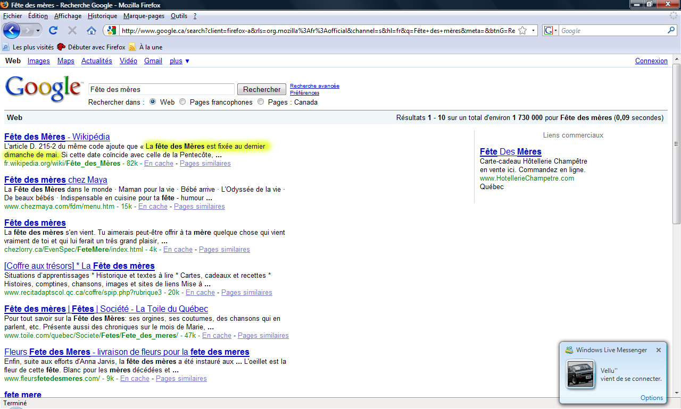Open the Gmail link
681x409 pixels.
click(x=153, y=61)
